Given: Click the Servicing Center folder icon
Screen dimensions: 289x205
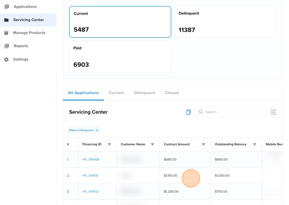Looking at the screenshot, I should click(x=6, y=20).
